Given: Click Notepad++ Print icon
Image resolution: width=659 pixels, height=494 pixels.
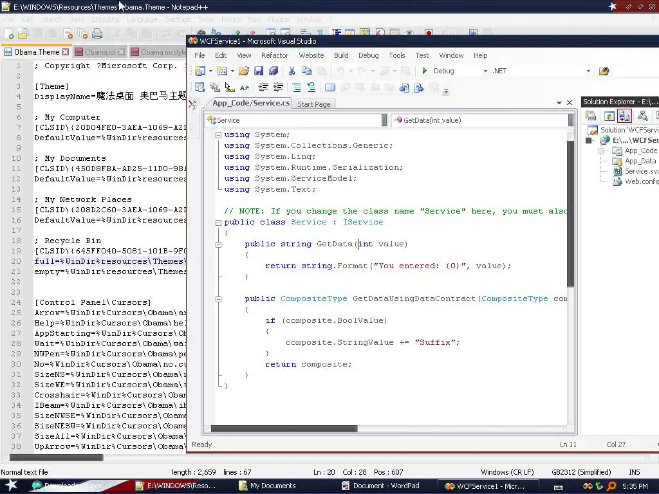Looking at the screenshot, I should [x=97, y=34].
